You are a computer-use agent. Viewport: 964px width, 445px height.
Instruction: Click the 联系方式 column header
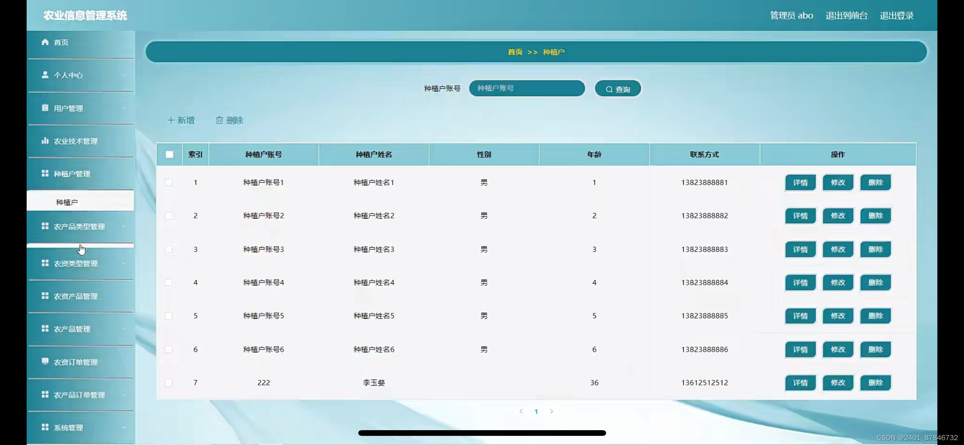click(x=704, y=154)
